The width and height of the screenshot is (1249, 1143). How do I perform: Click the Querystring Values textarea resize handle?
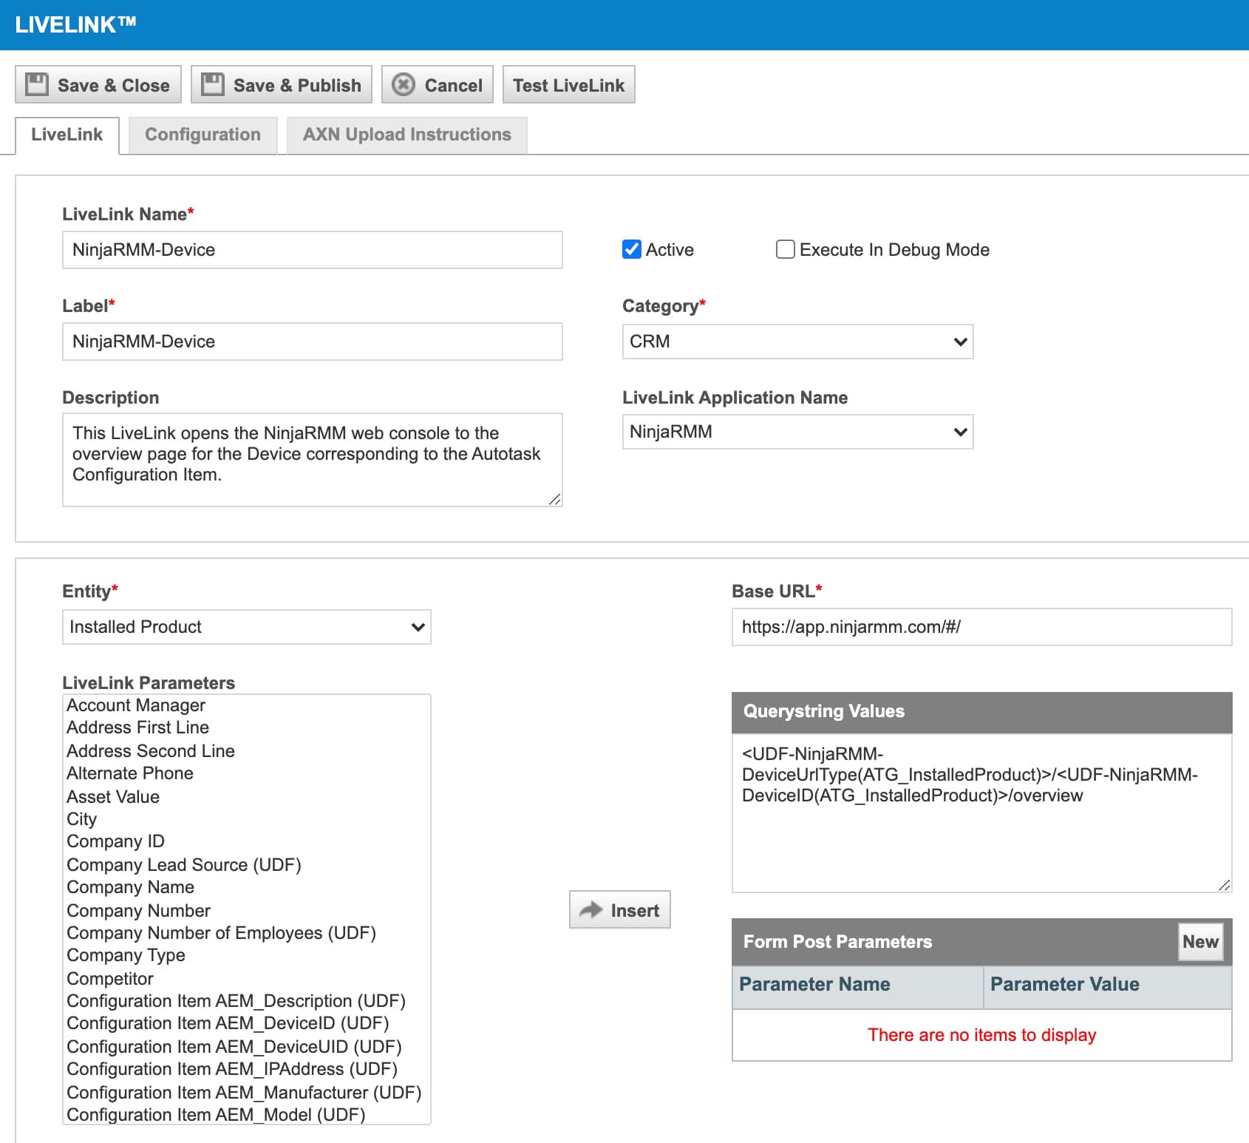tap(1225, 886)
